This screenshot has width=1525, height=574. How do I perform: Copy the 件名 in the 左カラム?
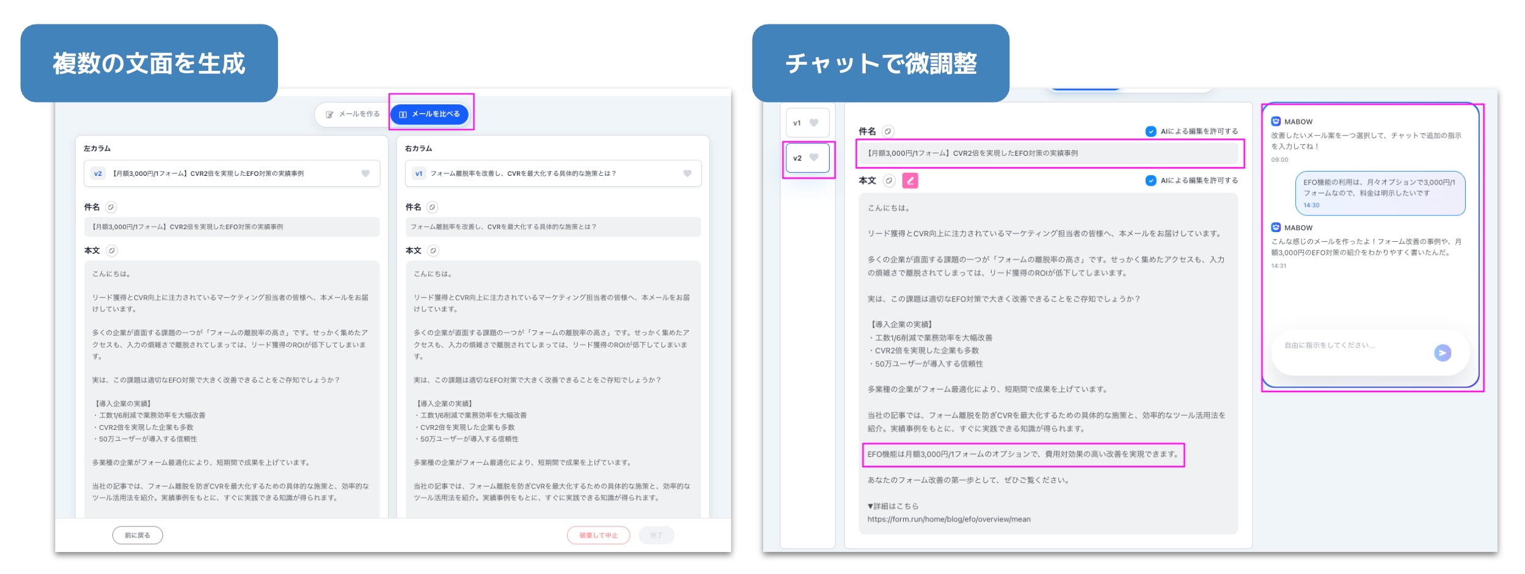(111, 207)
